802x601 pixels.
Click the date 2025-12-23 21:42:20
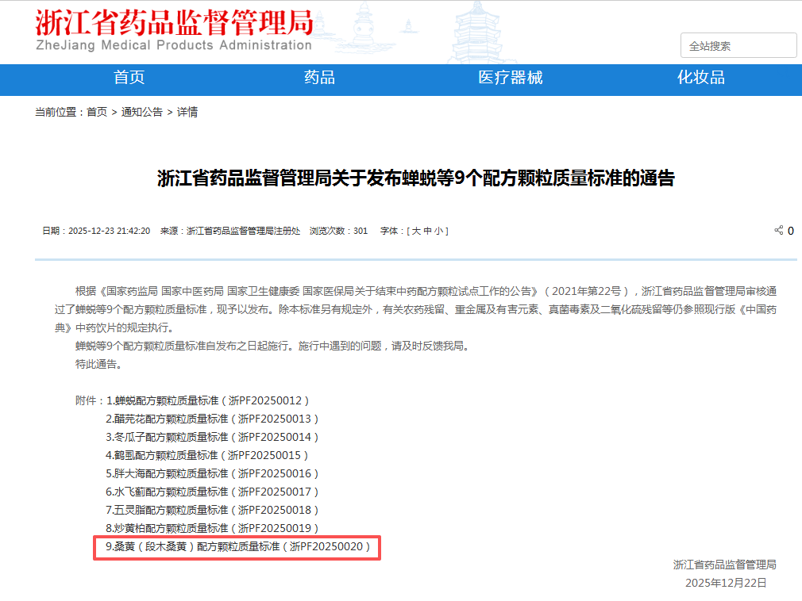(109, 231)
